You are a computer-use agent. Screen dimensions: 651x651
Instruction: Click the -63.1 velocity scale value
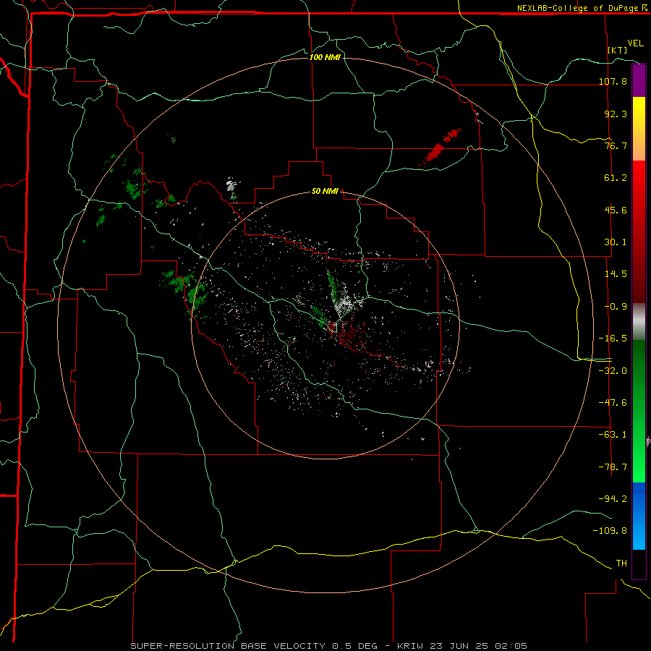613,435
